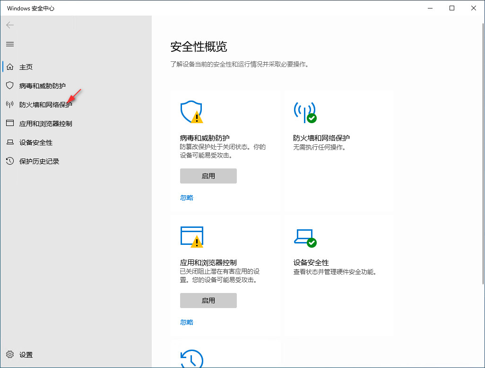Click 忽略 link under 病毒和威胁防护
485x368 pixels.
[x=187, y=198]
